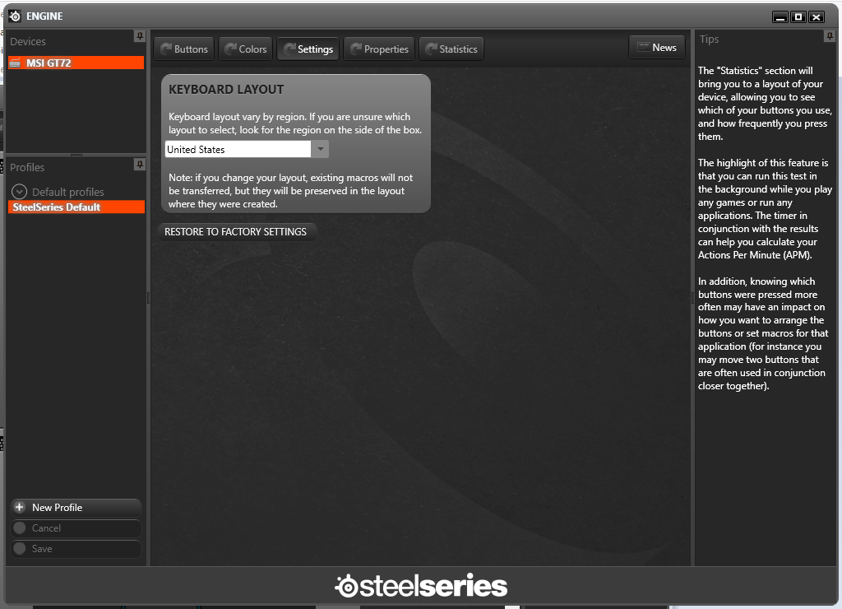Select the MSI GT72 device
The image size is (842, 609).
76,63
